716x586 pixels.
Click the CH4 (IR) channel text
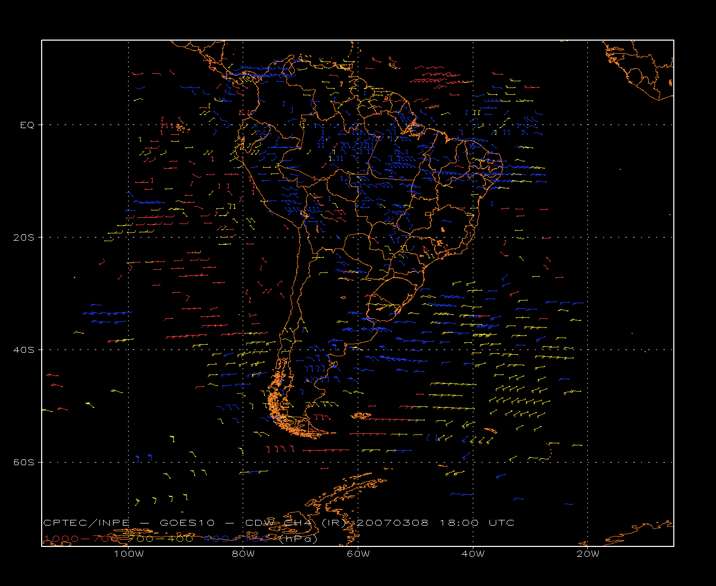pos(315,522)
